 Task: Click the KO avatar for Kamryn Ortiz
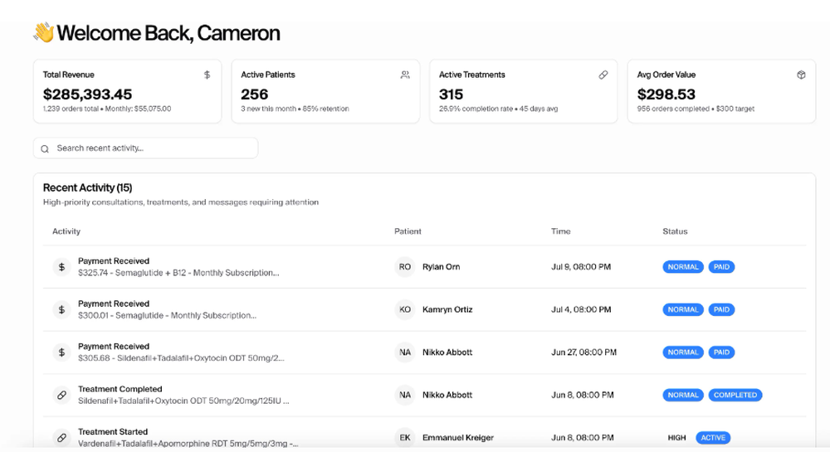(x=404, y=309)
